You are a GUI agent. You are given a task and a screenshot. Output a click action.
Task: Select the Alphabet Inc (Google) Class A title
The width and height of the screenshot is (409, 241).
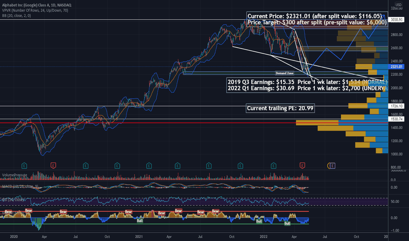36,5
